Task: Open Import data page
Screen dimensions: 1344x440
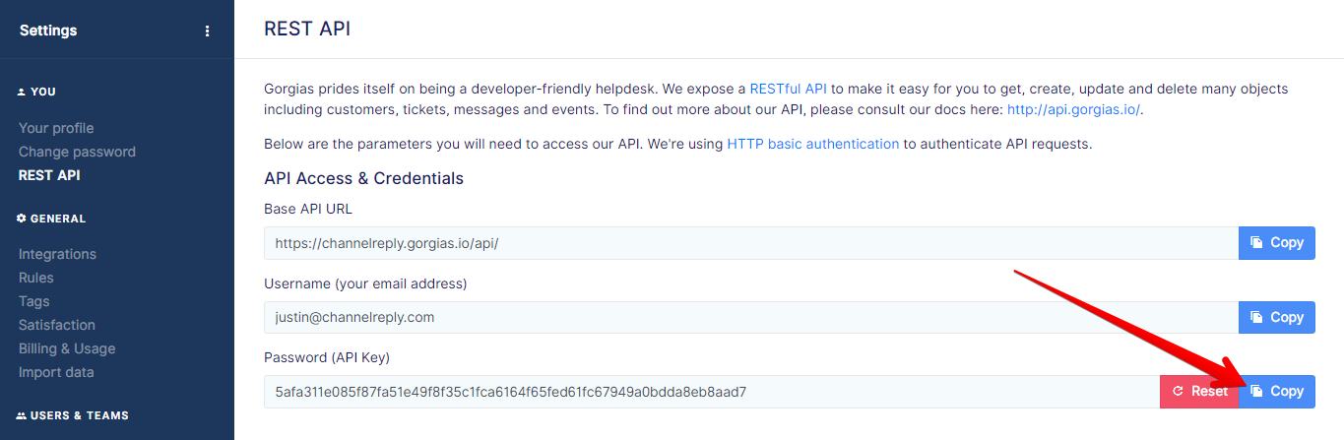Action: 56,372
